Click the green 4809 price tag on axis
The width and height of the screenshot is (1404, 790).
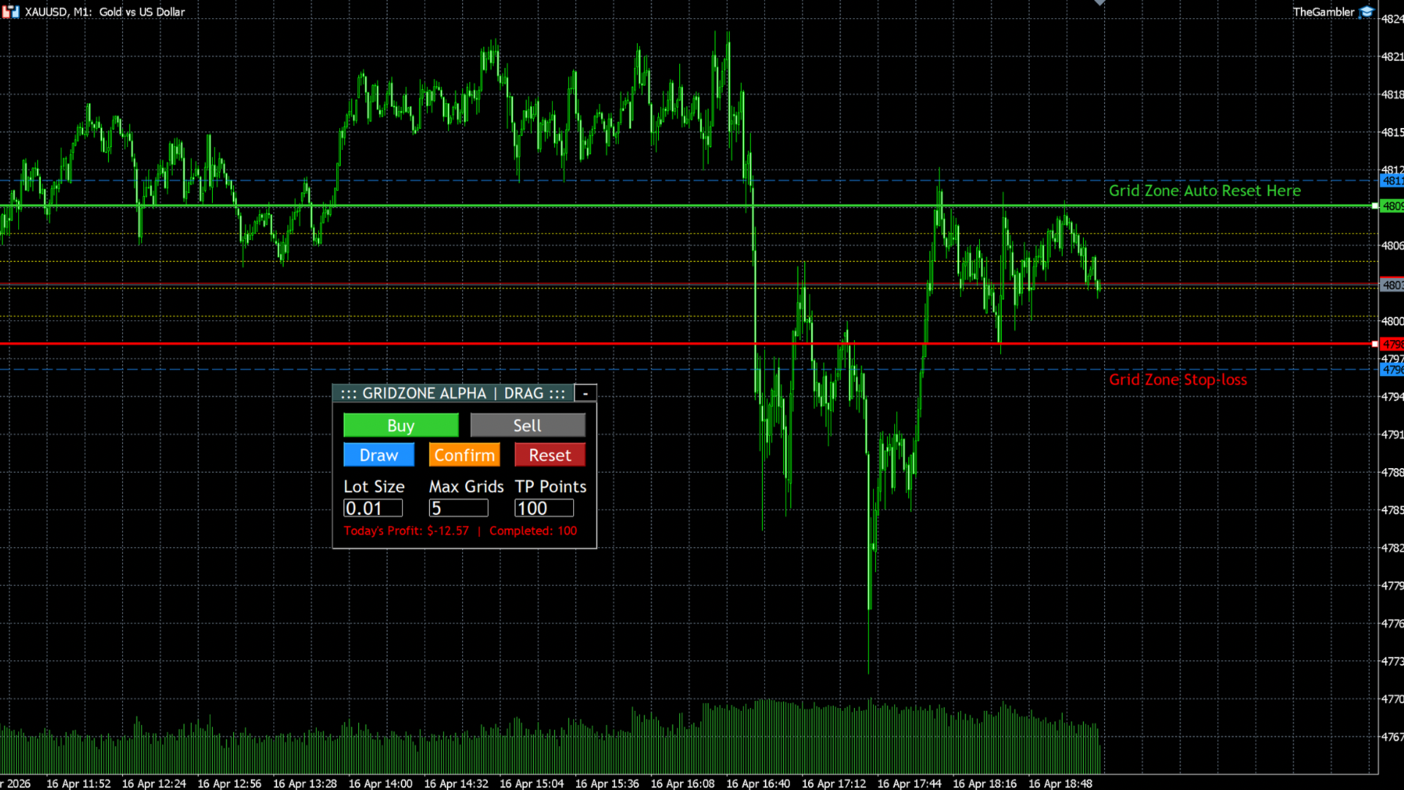click(1392, 206)
